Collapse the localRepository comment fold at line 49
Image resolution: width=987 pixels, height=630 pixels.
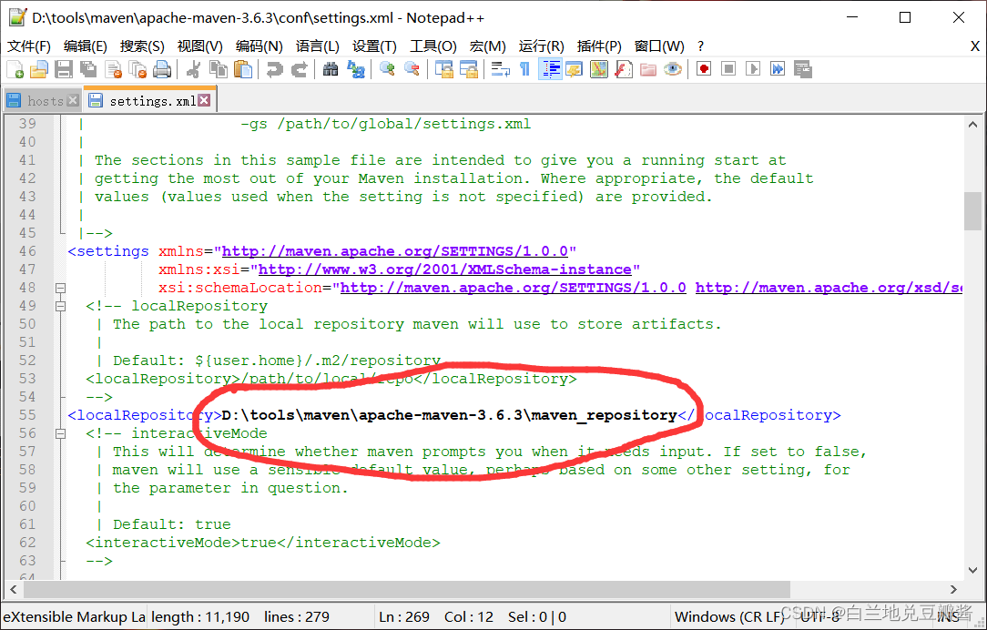pos(60,307)
